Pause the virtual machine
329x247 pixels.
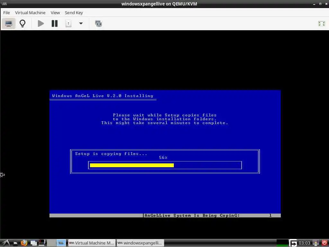[x=55, y=23]
